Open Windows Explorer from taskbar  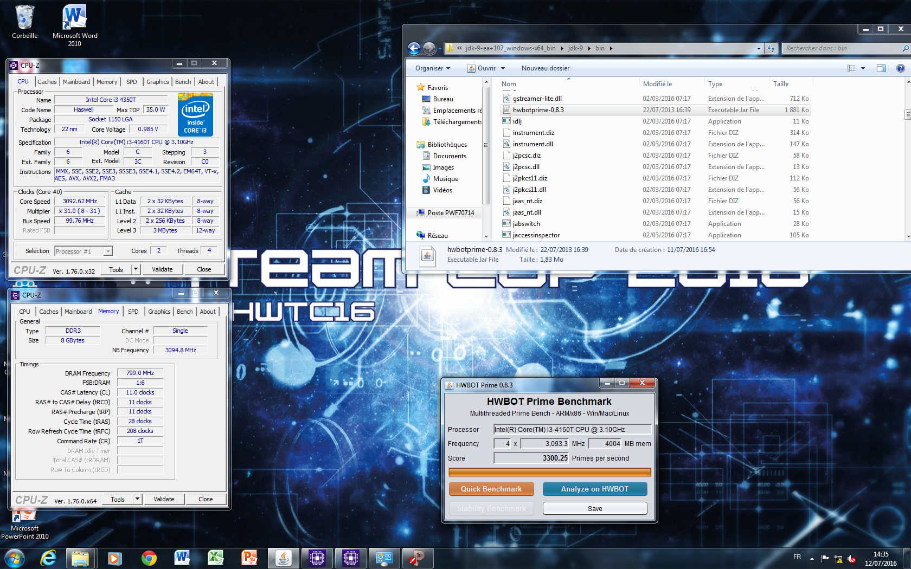point(80,558)
